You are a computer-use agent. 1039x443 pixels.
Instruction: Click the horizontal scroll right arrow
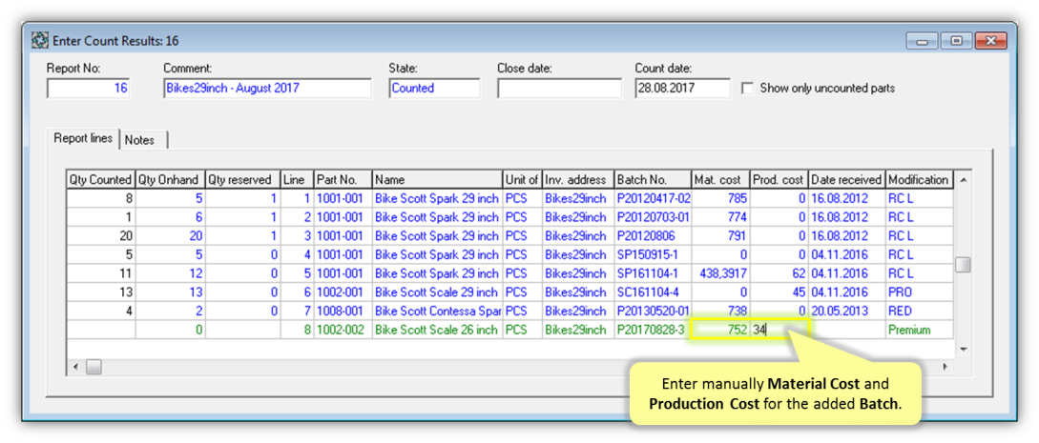coord(945,366)
